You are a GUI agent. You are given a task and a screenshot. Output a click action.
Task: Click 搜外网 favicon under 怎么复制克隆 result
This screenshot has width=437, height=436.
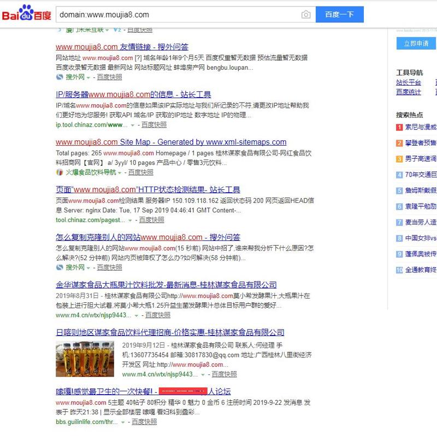click(60, 267)
